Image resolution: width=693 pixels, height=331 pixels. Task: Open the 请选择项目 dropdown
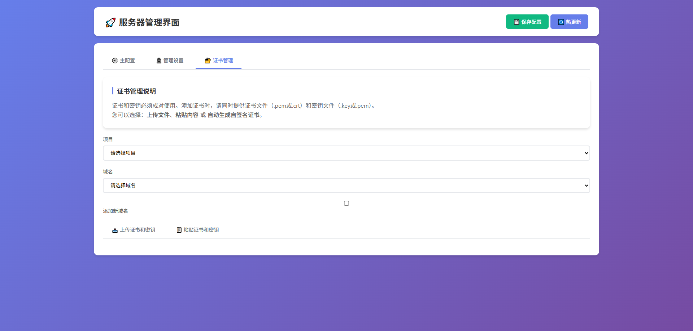pos(346,153)
